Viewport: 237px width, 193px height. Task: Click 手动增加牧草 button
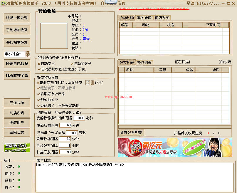(17, 30)
